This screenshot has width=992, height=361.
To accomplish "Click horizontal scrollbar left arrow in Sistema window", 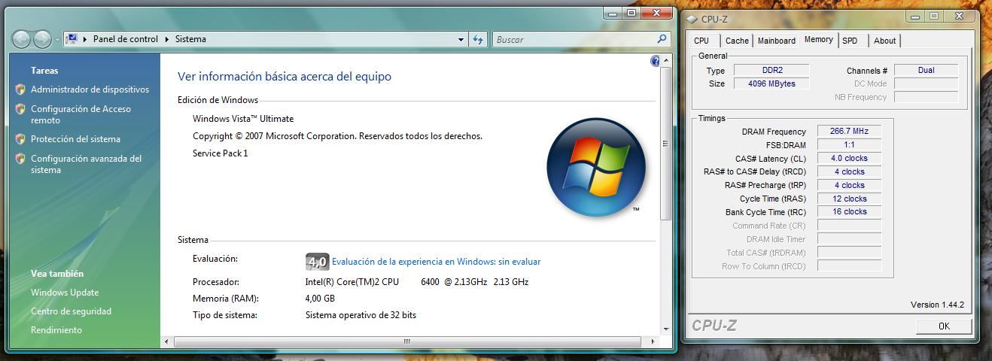I will coord(167,341).
